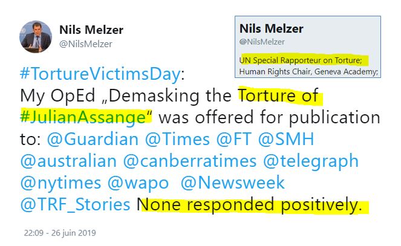Click the Nils Melzer name in the bio card
This screenshot has height=246, width=401.
(x=271, y=28)
